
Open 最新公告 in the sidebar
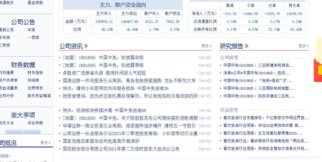point(7,30)
